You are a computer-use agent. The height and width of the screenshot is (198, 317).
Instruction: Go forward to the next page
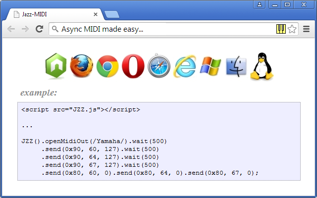[x=25, y=29]
